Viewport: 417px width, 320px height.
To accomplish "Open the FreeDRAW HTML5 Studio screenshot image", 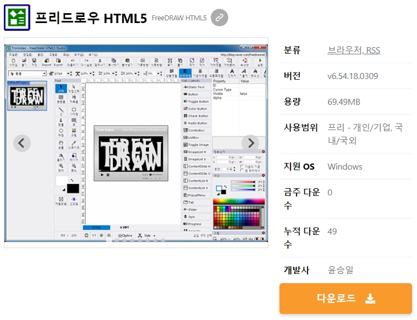I will pos(136,143).
